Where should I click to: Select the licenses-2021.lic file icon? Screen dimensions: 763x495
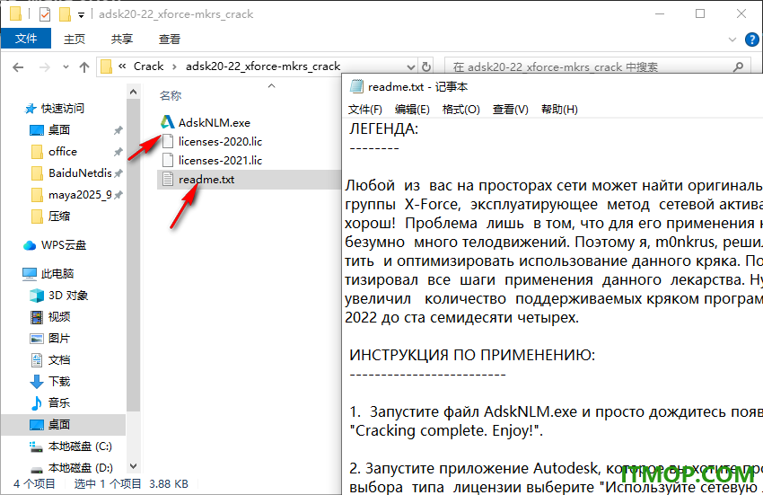pos(168,160)
